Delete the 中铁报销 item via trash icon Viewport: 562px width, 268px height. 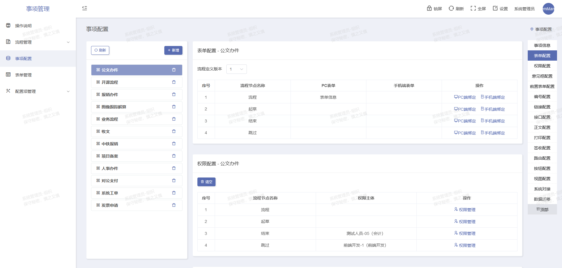tap(174, 144)
